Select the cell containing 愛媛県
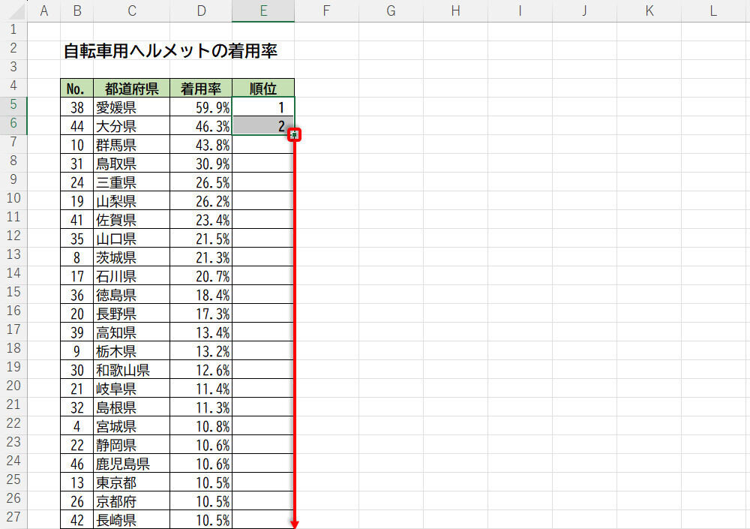This screenshot has width=750, height=529. click(x=132, y=107)
